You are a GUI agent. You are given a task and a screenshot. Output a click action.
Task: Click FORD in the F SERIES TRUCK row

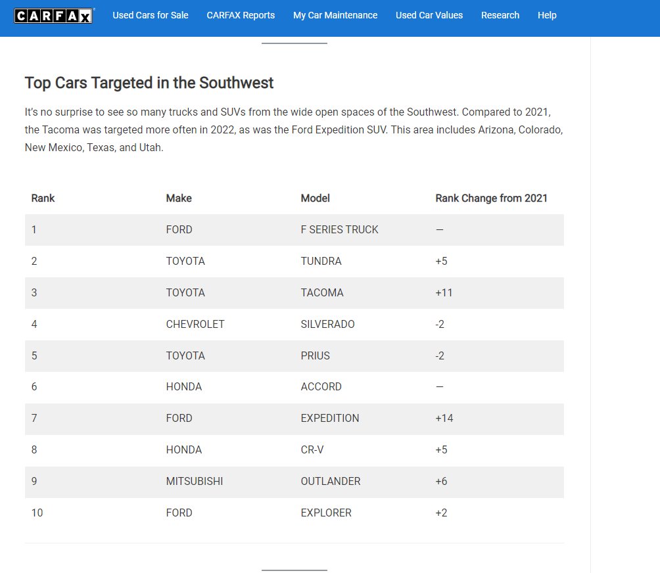pos(179,230)
